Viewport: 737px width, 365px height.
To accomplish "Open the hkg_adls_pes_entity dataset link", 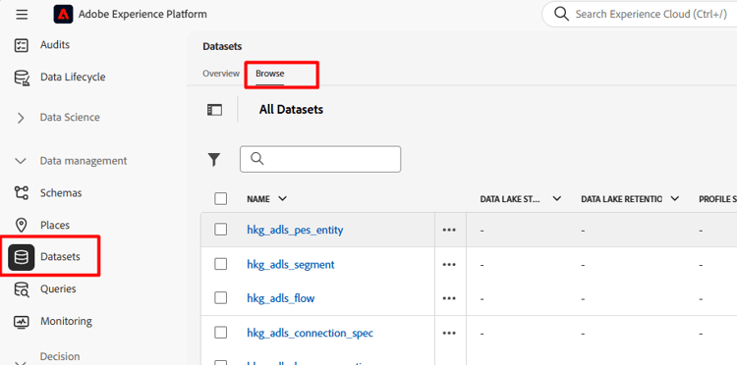I will point(295,230).
